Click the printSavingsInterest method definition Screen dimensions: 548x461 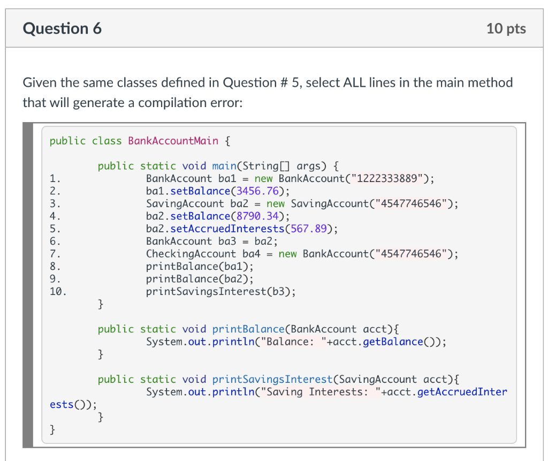(272, 379)
